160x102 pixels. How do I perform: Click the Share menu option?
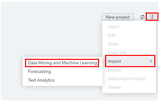(x=113, y=44)
